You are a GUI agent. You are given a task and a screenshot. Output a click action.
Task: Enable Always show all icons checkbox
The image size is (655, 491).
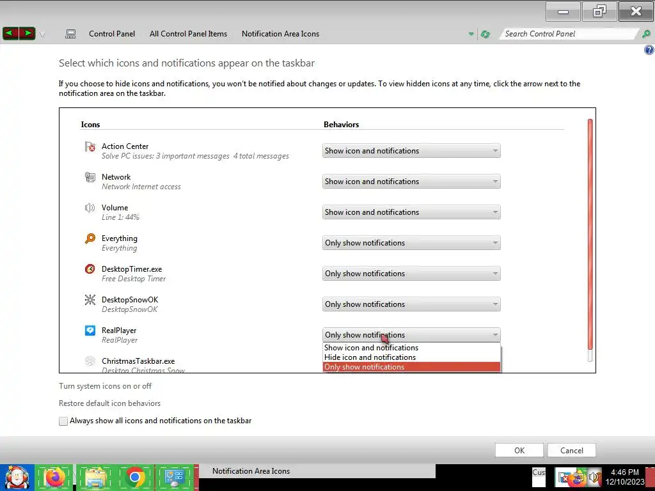coord(63,421)
